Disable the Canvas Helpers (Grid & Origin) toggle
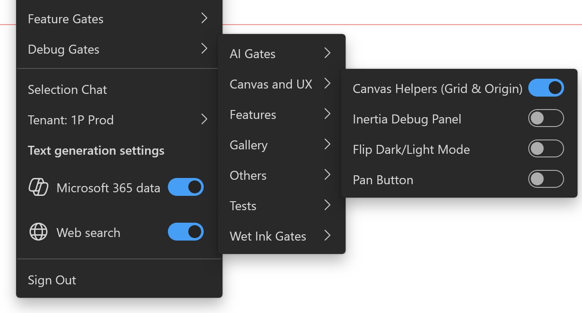This screenshot has height=313, width=582. 546,88
